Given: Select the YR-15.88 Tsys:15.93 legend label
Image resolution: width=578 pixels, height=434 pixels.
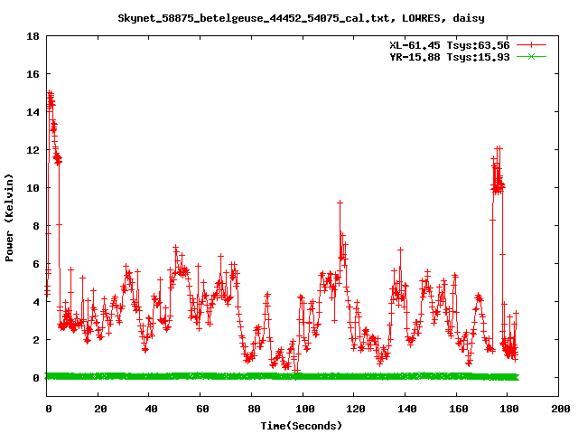Looking at the screenshot, I should 450,57.
